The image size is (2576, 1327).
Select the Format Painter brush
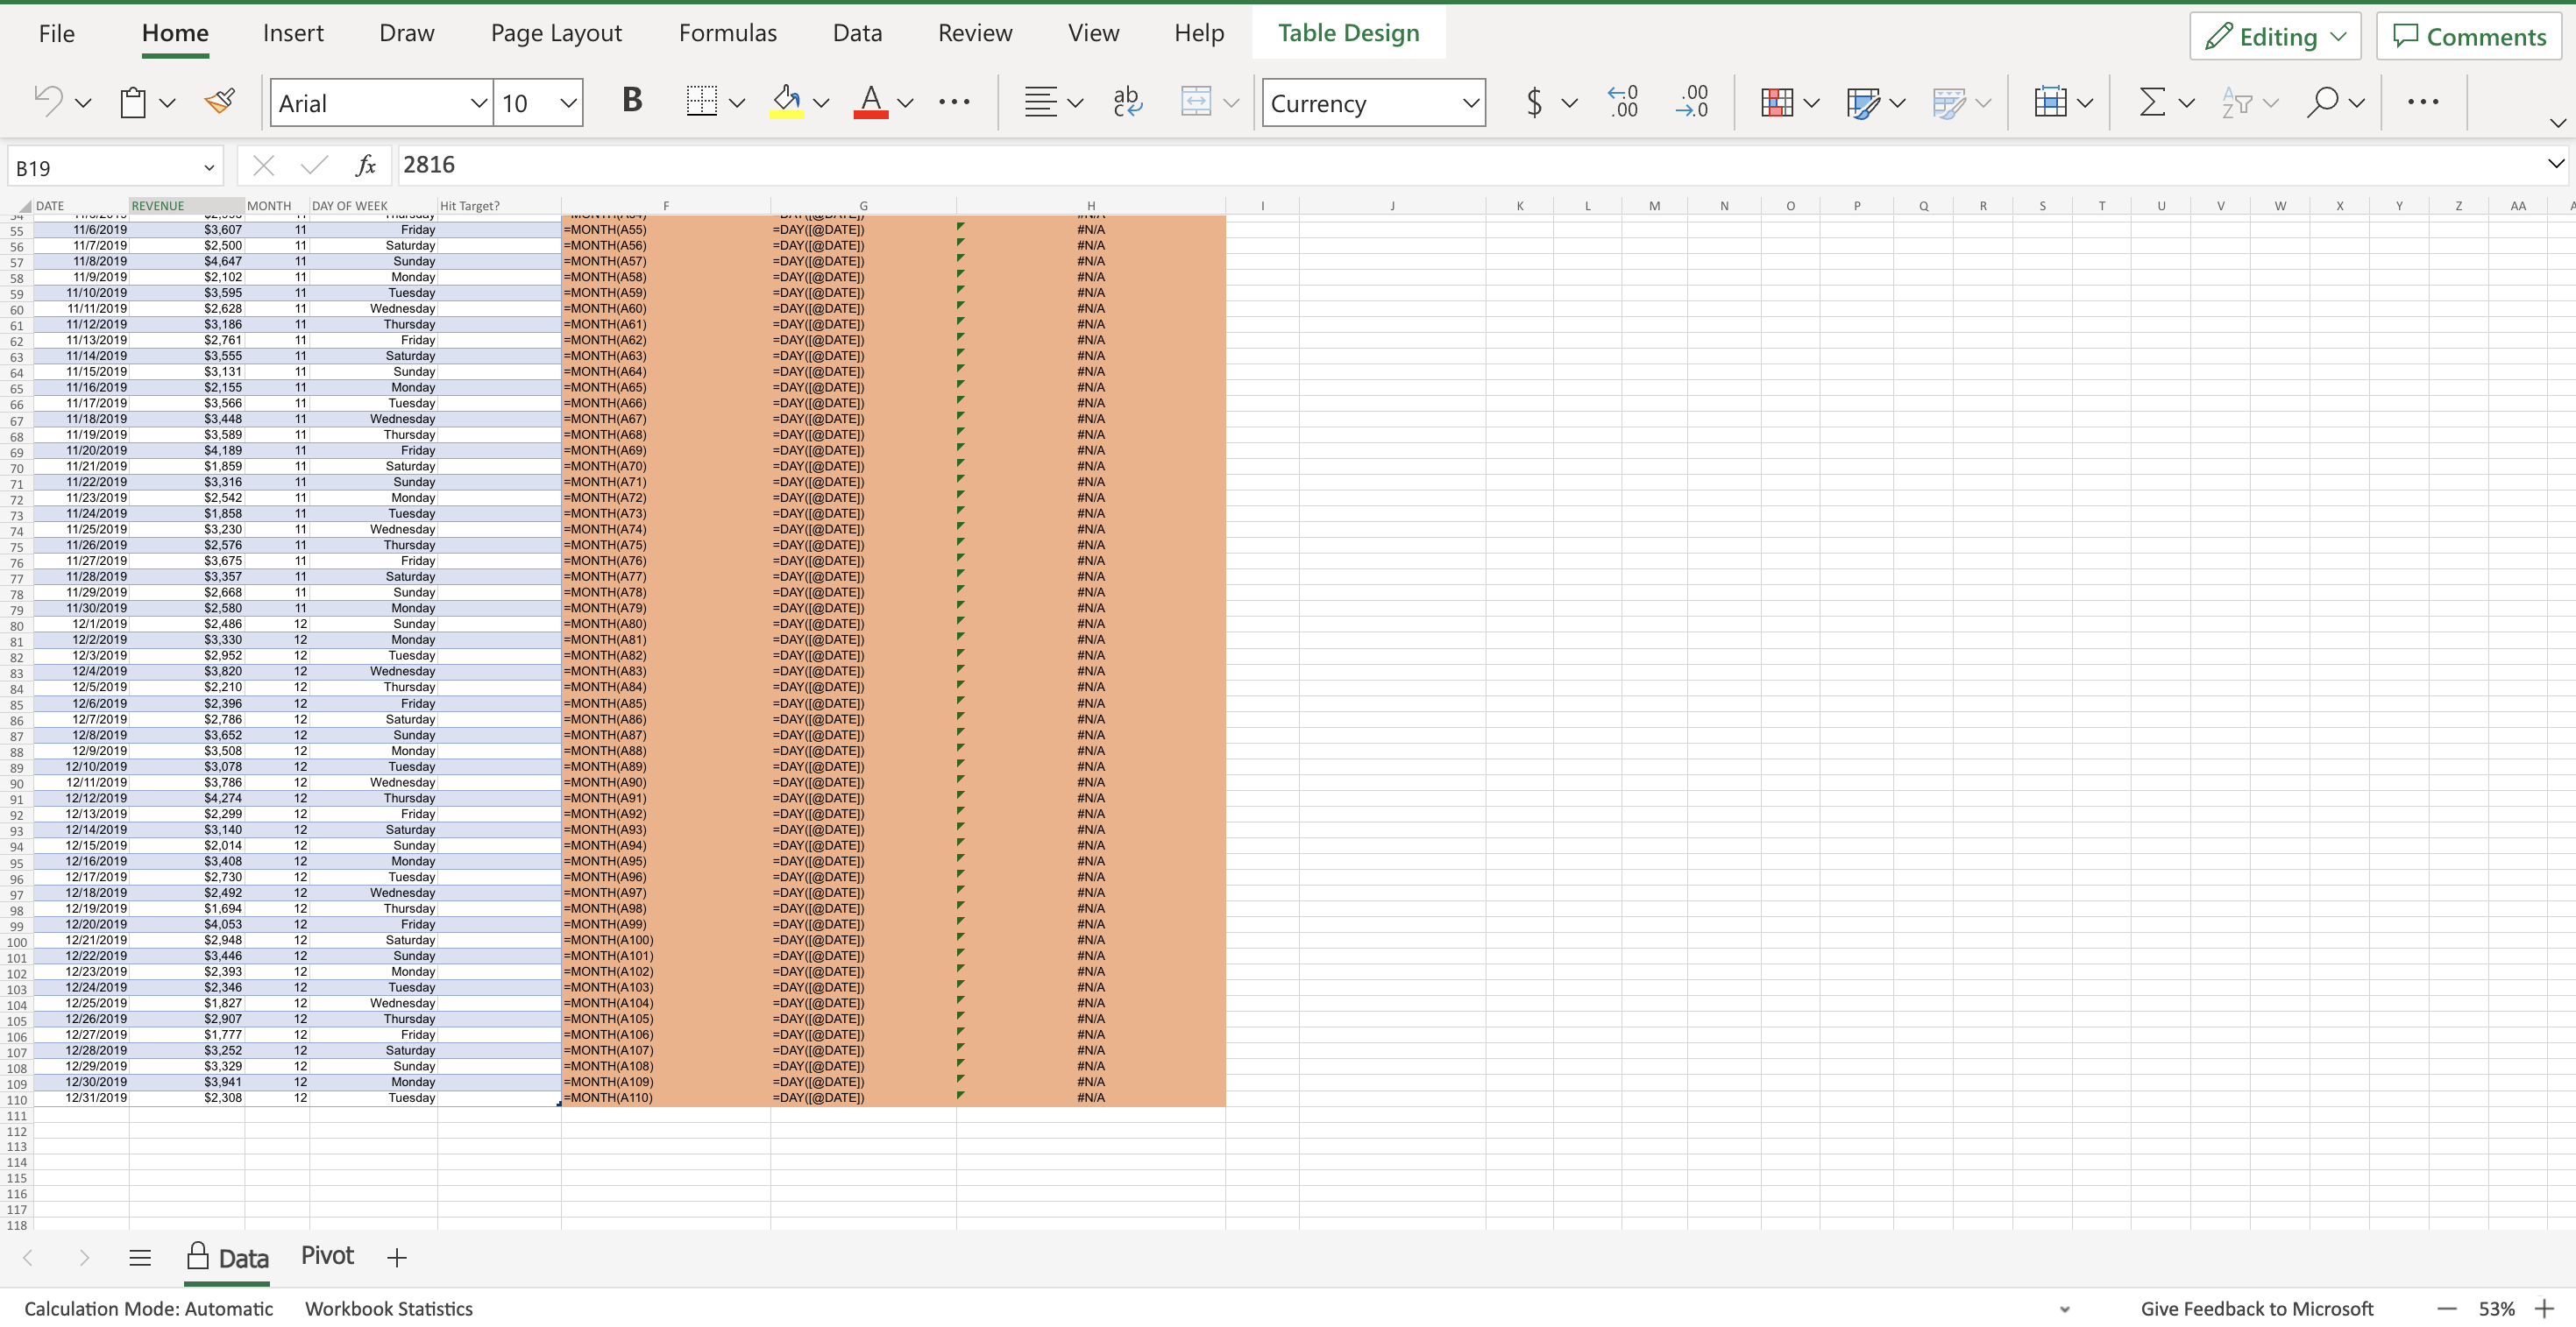click(220, 101)
